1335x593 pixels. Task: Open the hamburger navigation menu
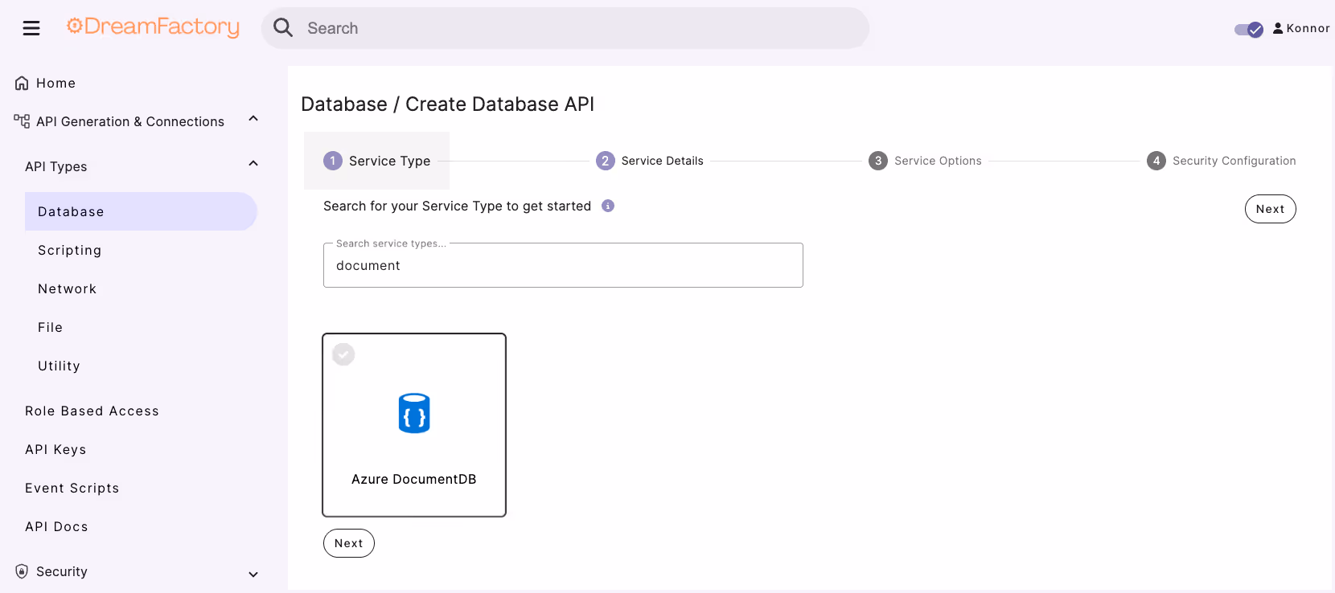pyautogui.click(x=31, y=28)
